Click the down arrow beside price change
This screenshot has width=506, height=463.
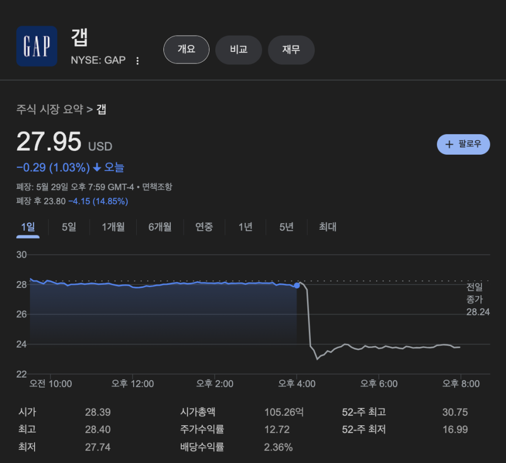coord(97,167)
